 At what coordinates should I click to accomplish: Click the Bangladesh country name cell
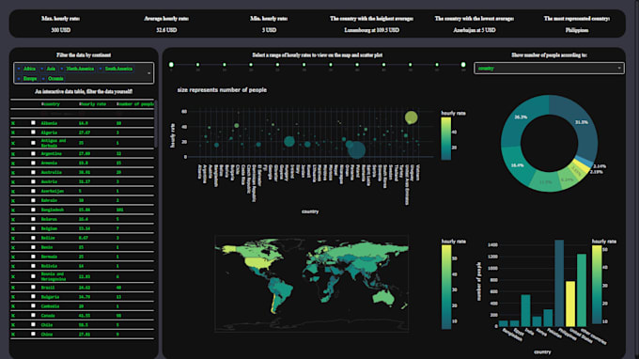coord(53,210)
